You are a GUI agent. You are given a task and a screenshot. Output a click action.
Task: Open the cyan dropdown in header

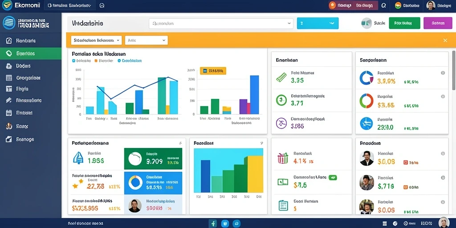318,23
